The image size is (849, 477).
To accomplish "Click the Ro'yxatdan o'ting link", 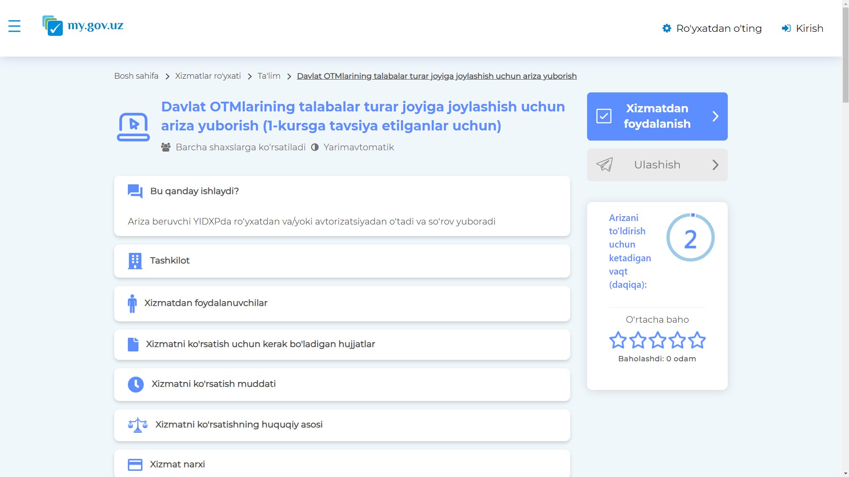I will [x=718, y=28].
